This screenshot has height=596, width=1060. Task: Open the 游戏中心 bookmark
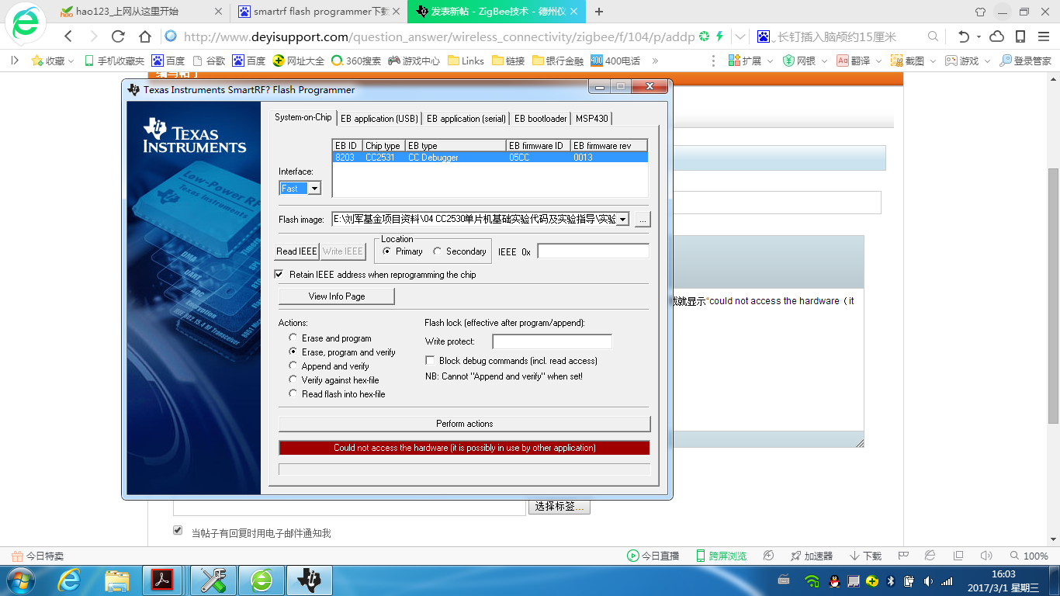414,61
